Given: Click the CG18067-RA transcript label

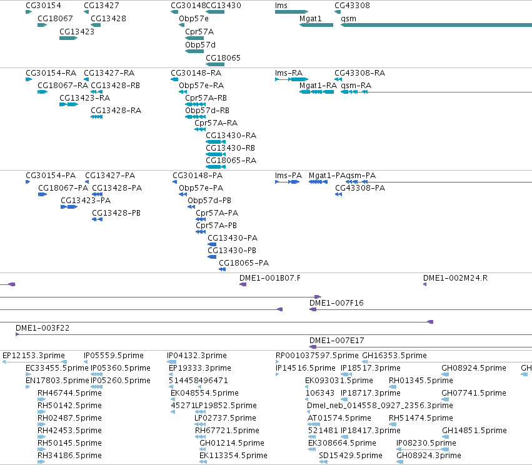Looking at the screenshot, I should [x=63, y=86].
